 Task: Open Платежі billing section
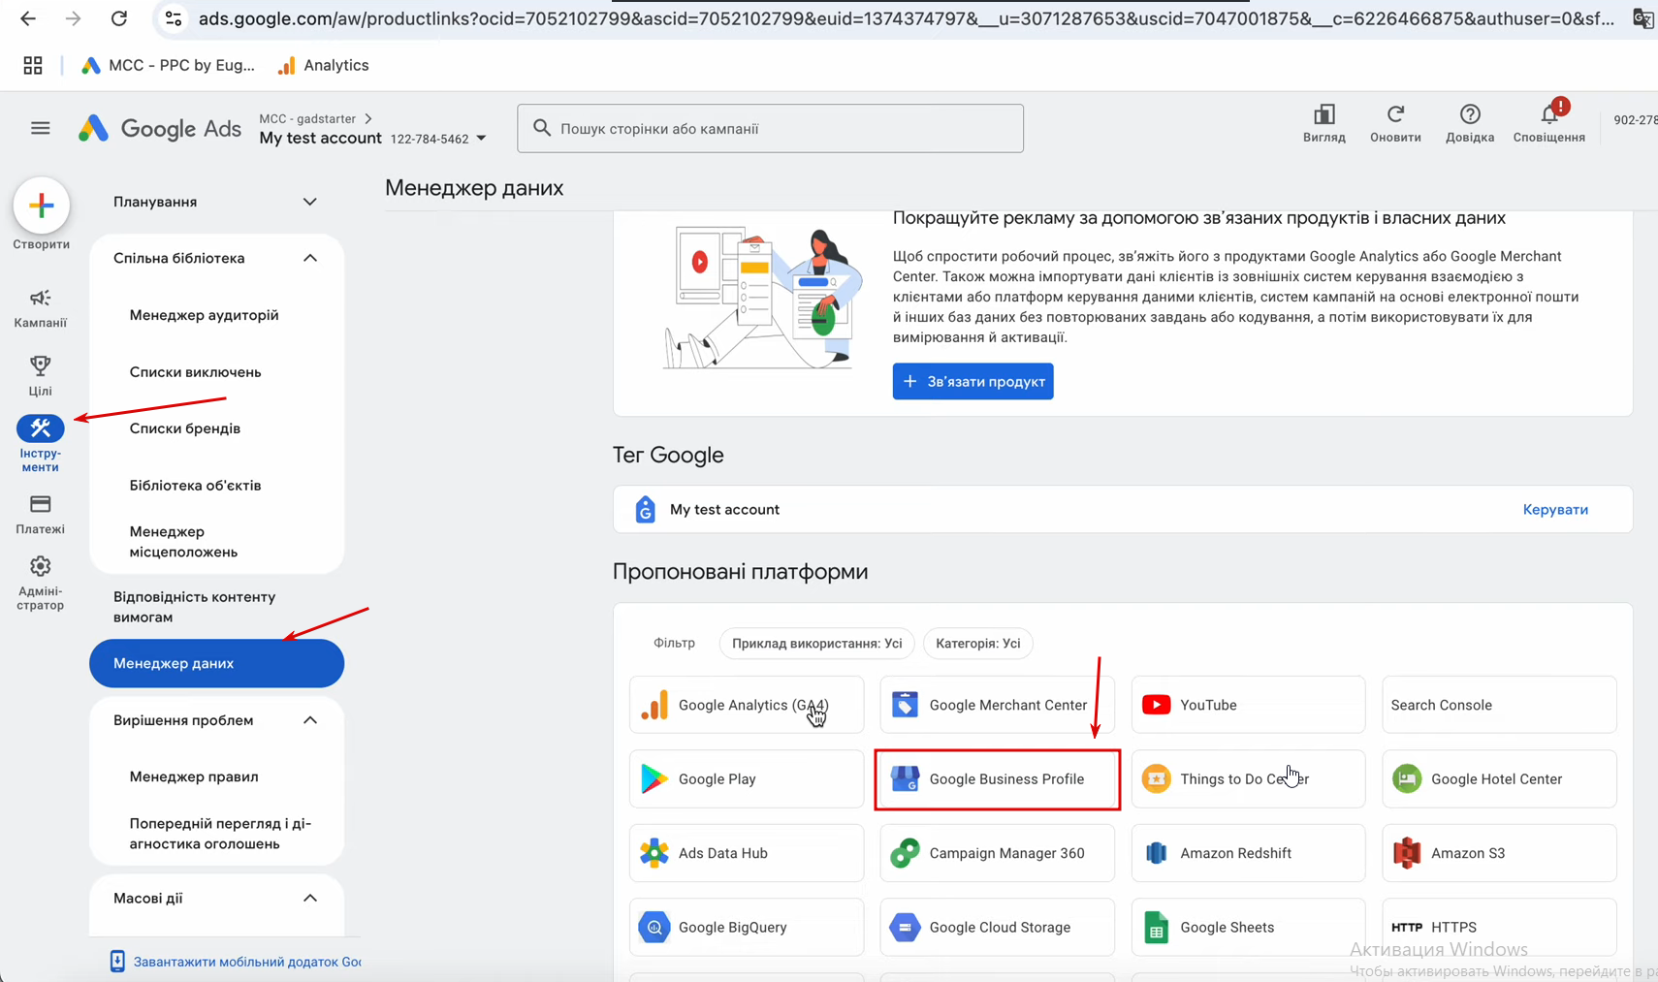tap(40, 514)
